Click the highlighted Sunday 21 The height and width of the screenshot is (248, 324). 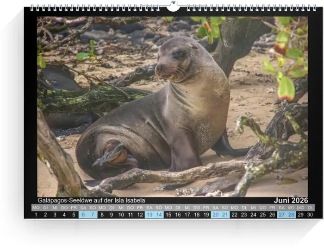coord(225,215)
